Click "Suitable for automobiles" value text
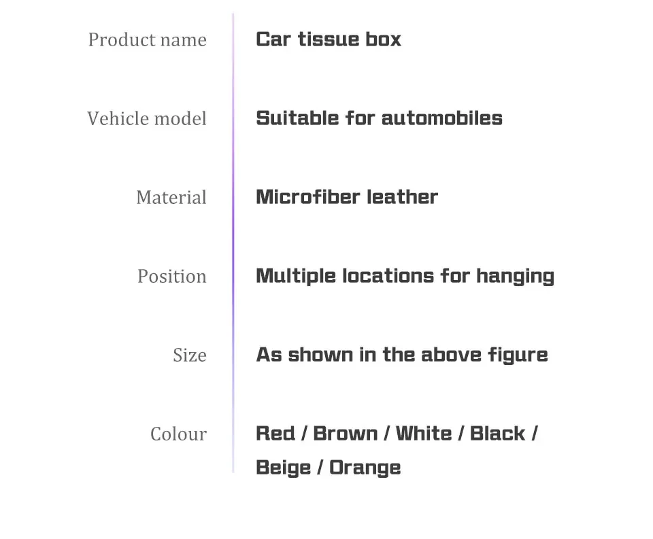 click(x=379, y=118)
